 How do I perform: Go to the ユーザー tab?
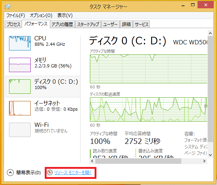click(x=110, y=24)
